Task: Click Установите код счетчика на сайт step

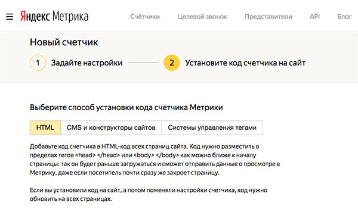Action: [x=245, y=63]
